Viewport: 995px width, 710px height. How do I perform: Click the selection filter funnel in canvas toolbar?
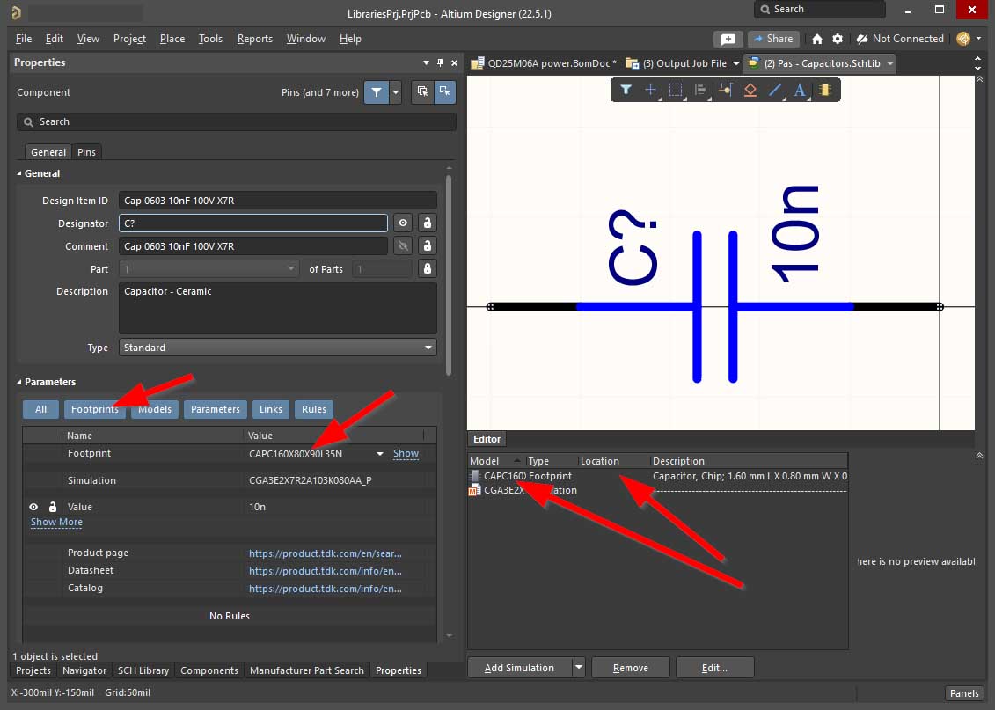[626, 90]
